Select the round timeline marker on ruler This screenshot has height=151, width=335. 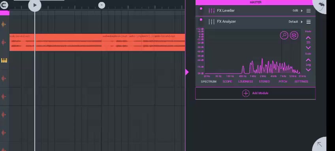pos(102,6)
